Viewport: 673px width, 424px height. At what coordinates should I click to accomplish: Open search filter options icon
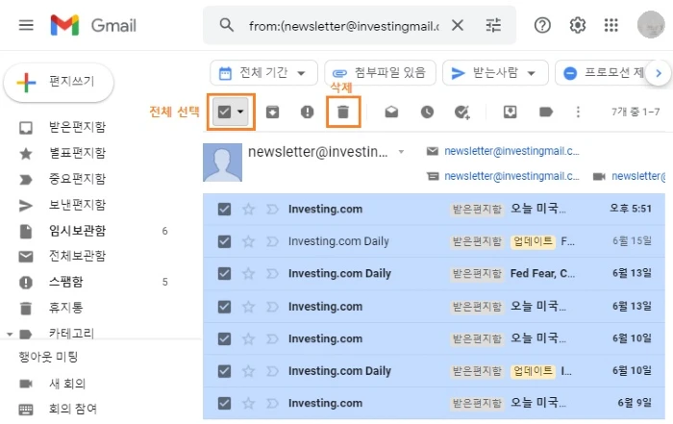493,26
